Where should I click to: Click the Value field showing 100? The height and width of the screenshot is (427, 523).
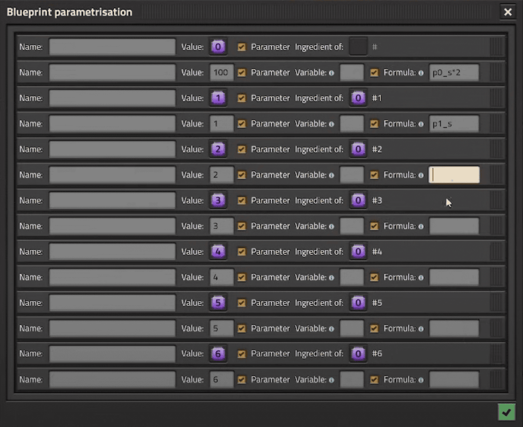(222, 72)
